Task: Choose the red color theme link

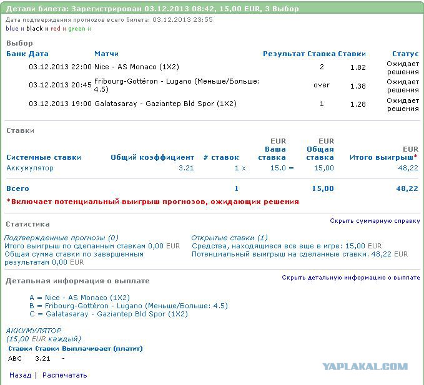Action: [x=56, y=29]
